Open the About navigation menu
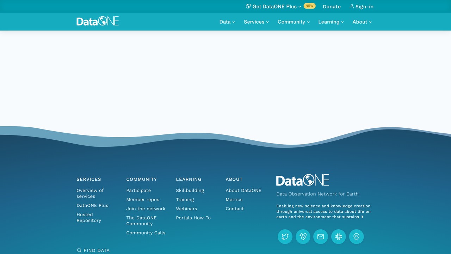The image size is (451, 254). click(362, 22)
